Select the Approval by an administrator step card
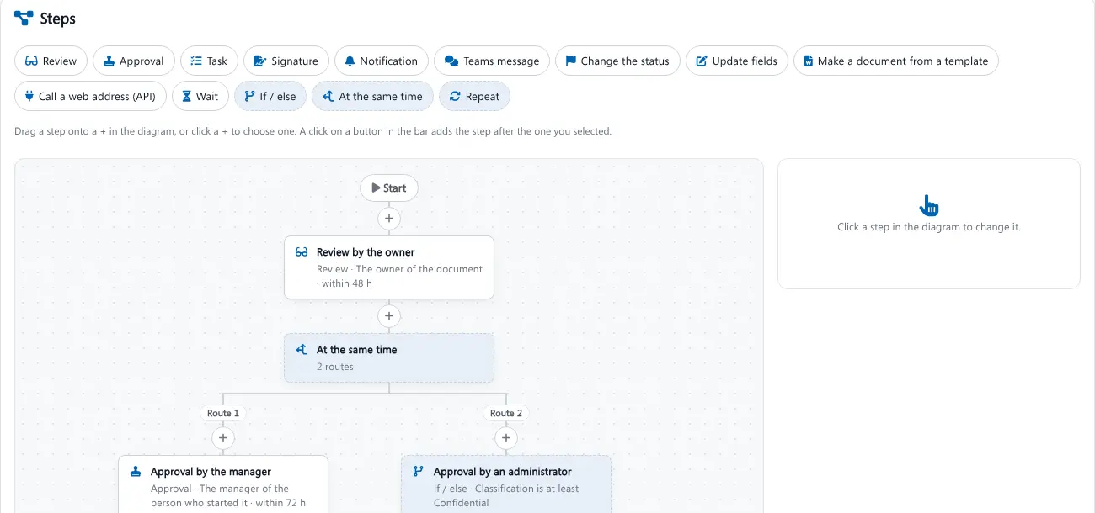Viewport: 1095px width, 513px height. (506, 484)
